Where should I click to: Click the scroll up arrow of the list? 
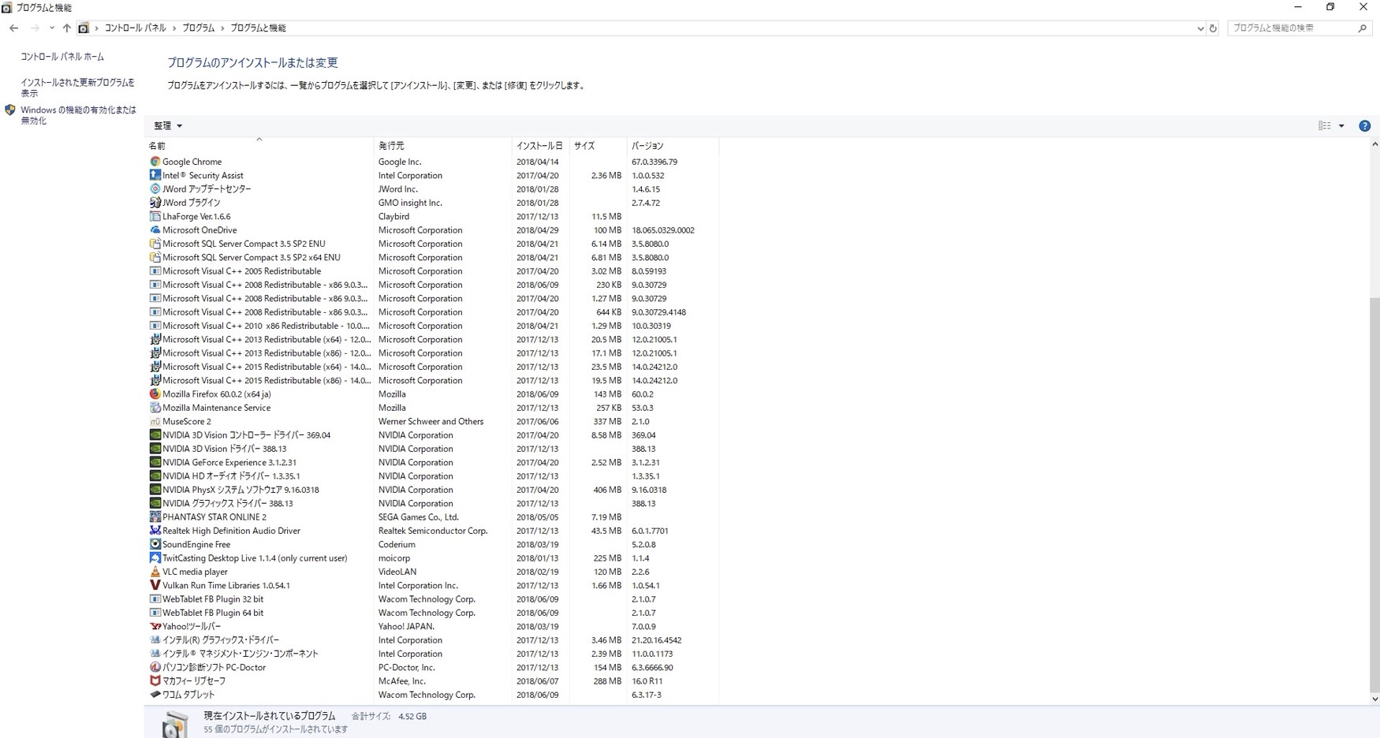click(x=1374, y=144)
